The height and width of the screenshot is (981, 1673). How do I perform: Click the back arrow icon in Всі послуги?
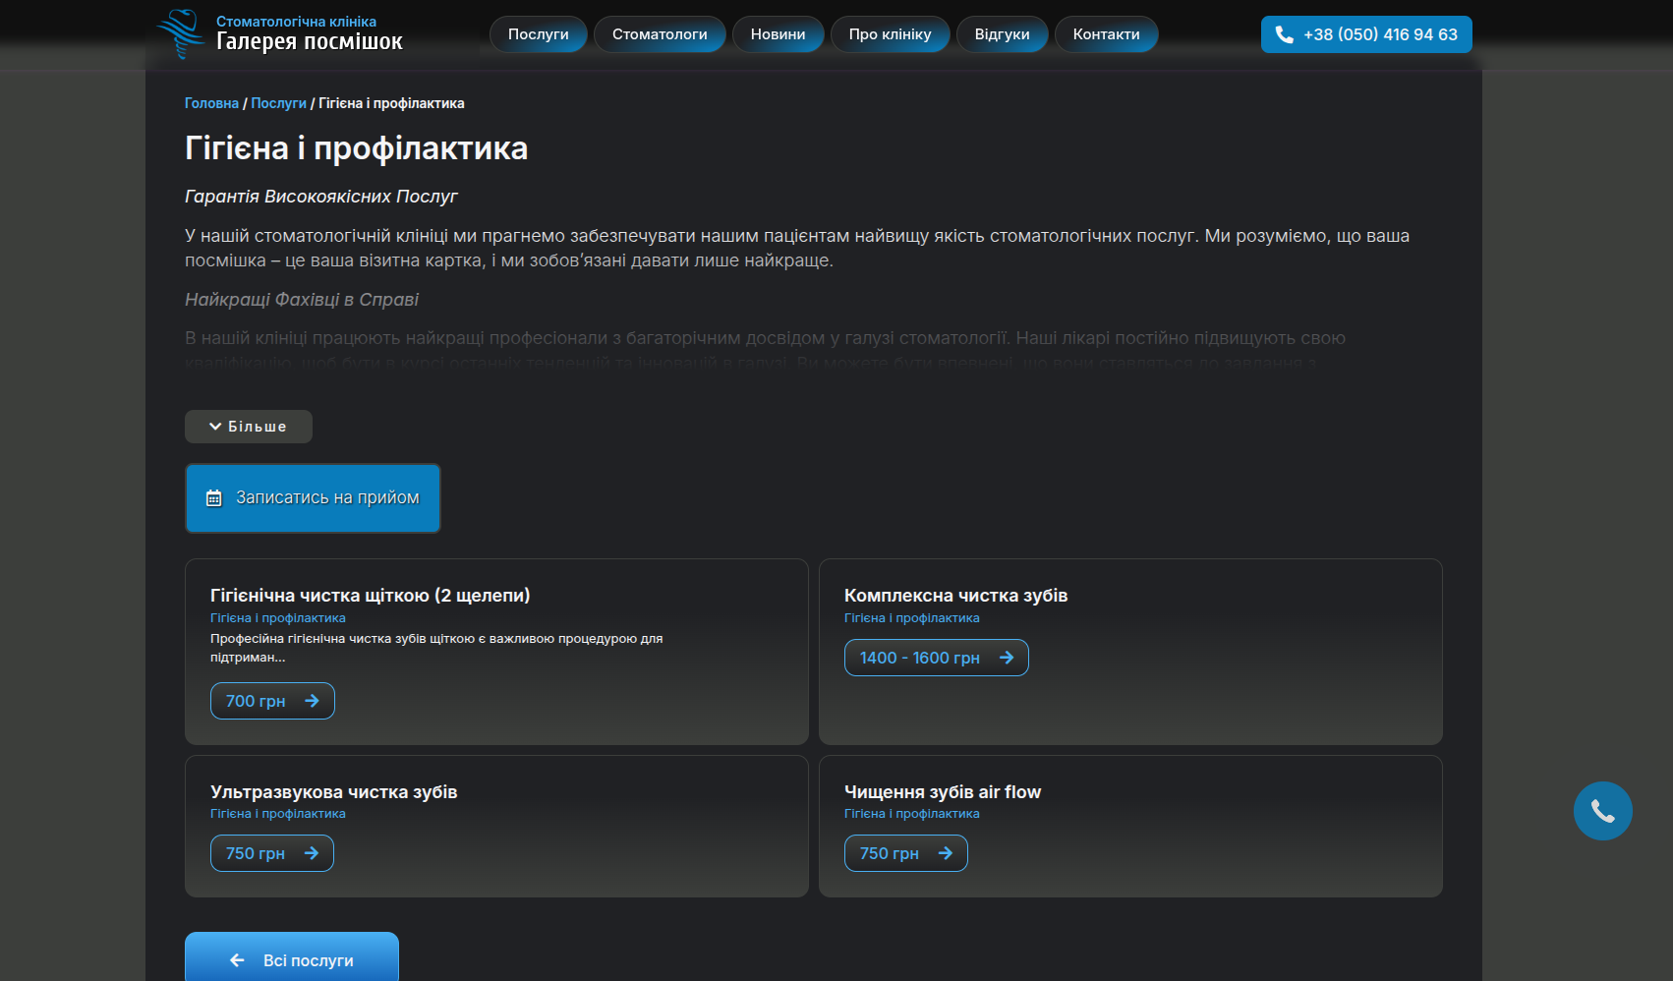click(237, 960)
